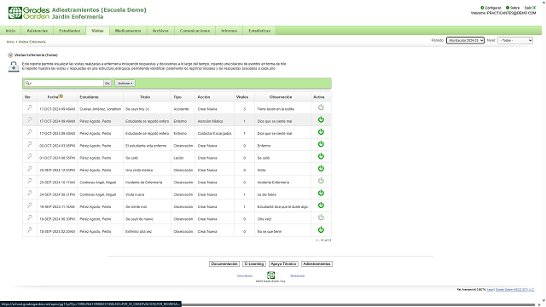The width and height of the screenshot is (546, 307).
Task: Toggle Active for the 'Una visita médica' row
Action: click(321, 169)
